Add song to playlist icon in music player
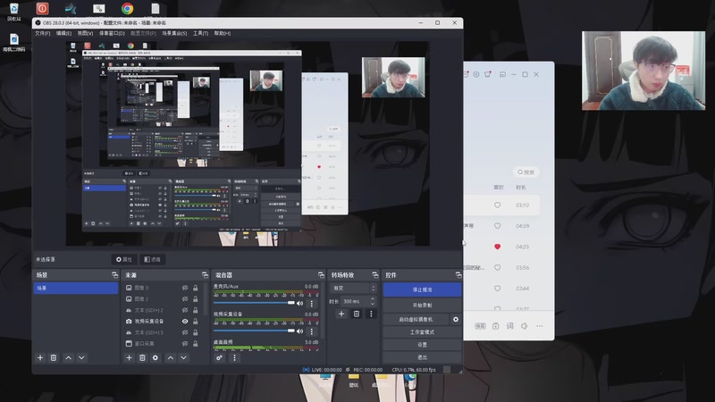The image size is (715, 402). [x=496, y=326]
